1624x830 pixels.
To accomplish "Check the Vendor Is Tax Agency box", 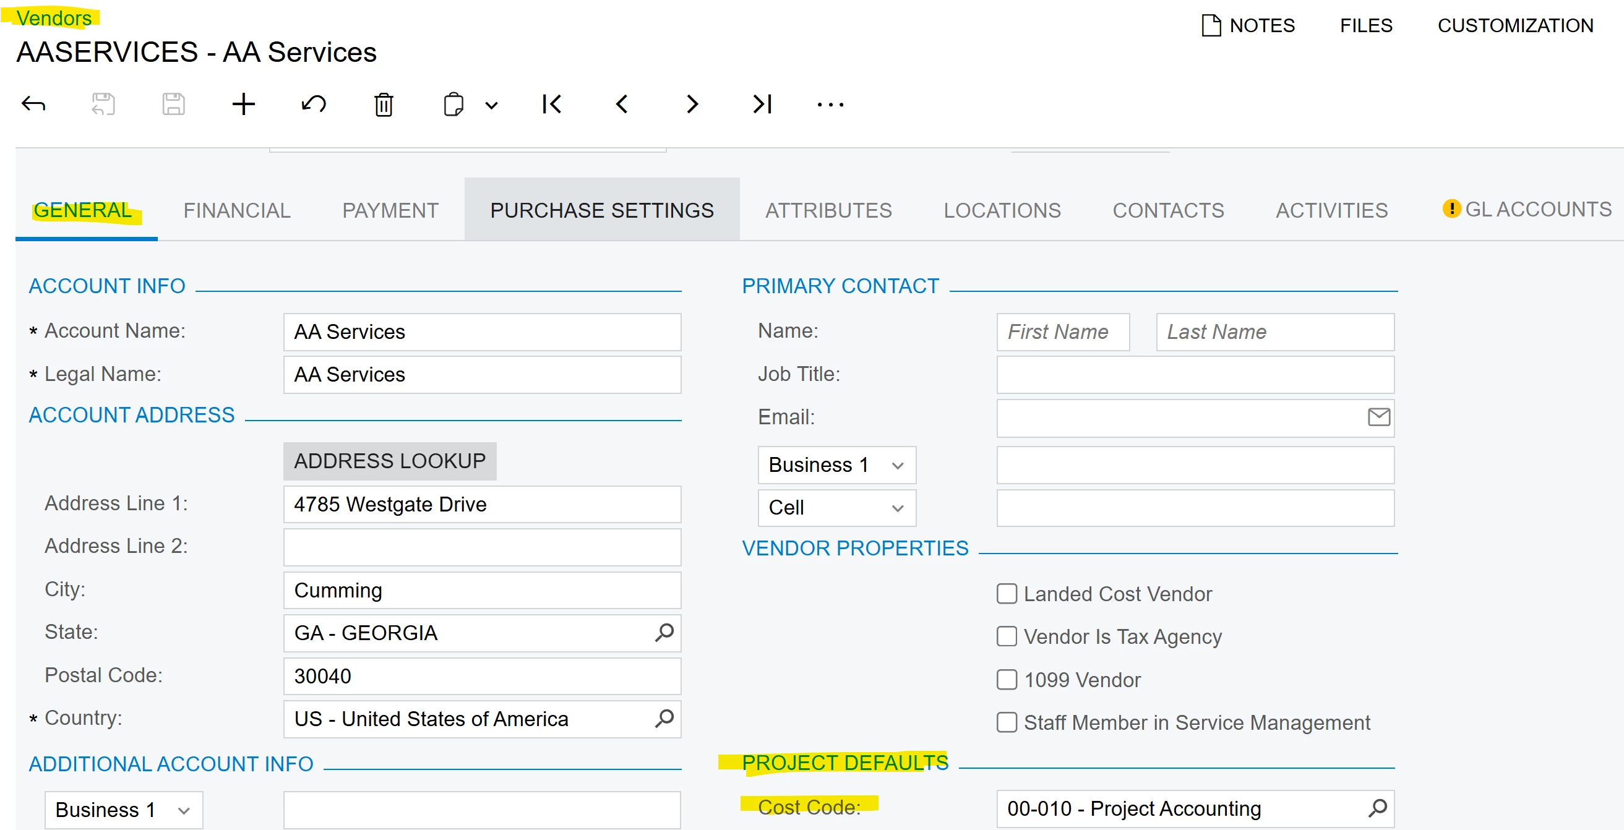I will click(1007, 636).
